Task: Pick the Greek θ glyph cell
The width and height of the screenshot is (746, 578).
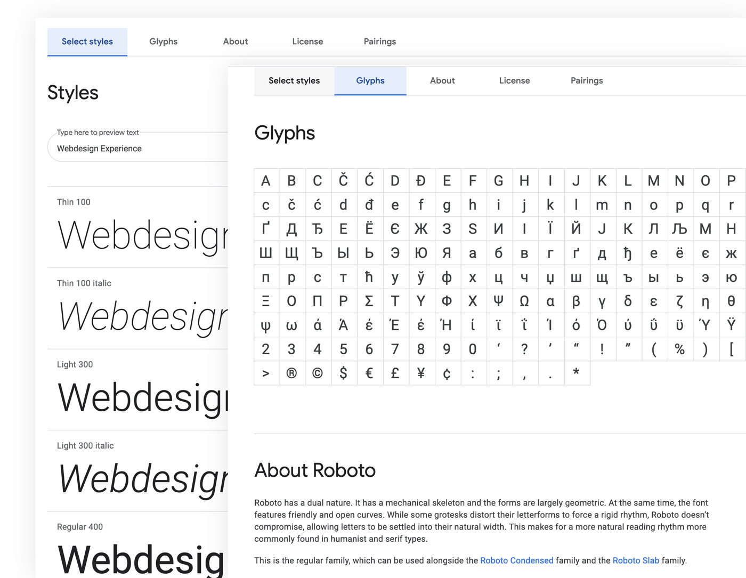Action: (x=731, y=301)
